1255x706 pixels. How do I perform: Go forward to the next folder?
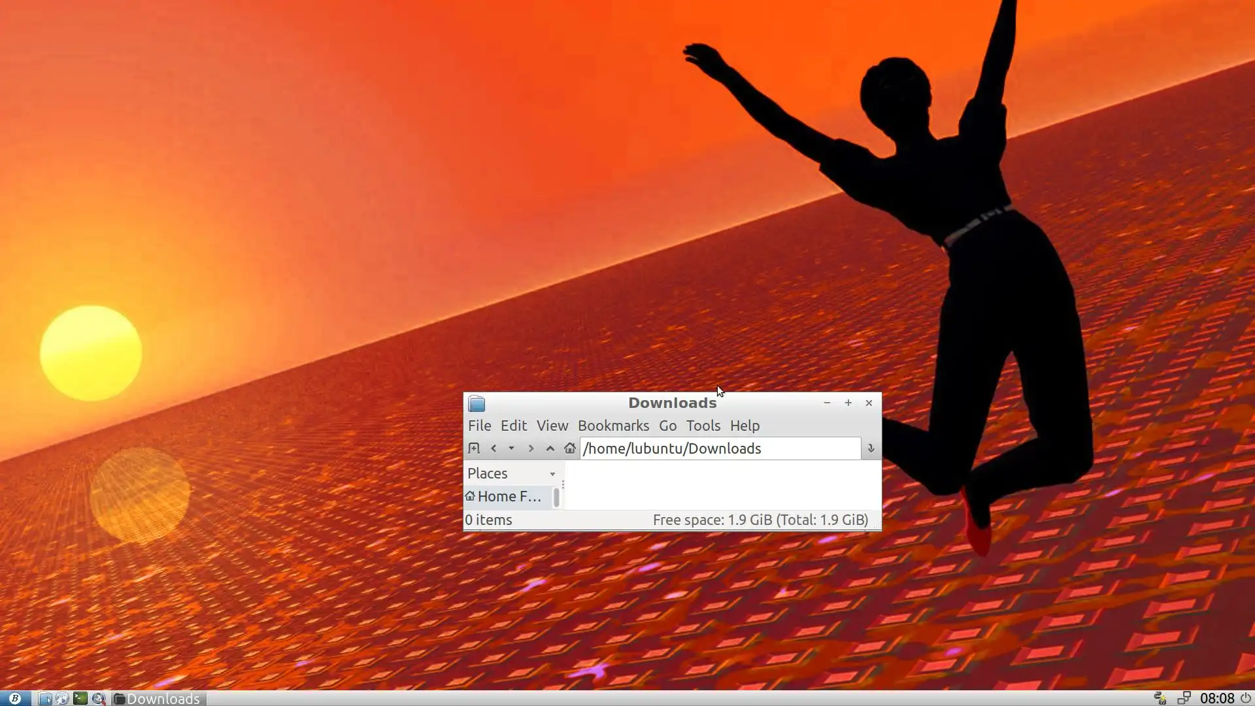tap(531, 448)
